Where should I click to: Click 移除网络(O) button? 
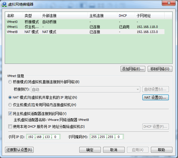[160, 69]
